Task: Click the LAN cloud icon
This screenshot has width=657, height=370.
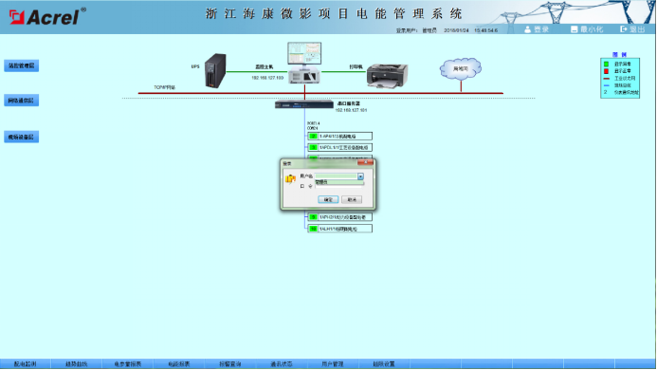Action: (461, 69)
